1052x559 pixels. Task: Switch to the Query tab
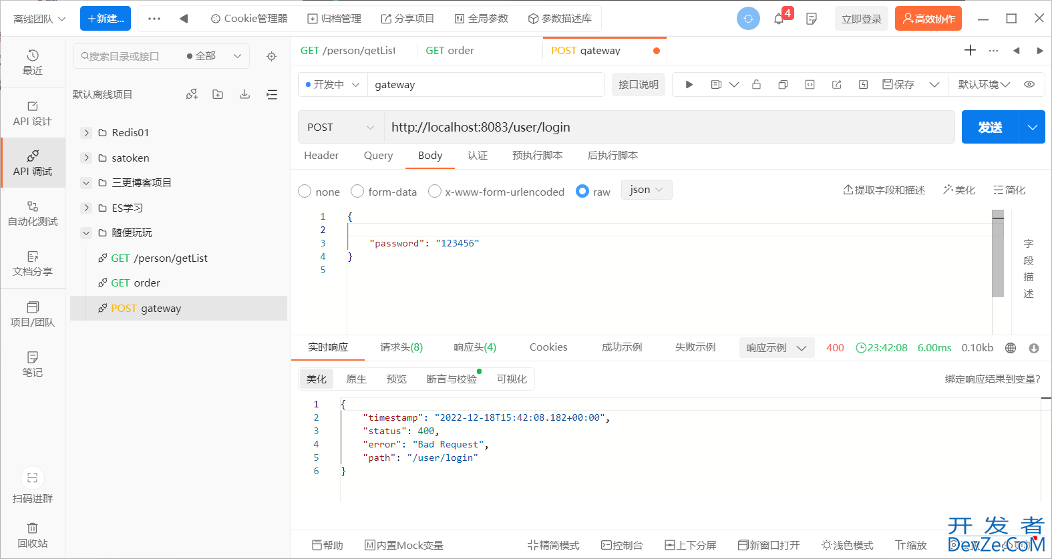coord(378,155)
